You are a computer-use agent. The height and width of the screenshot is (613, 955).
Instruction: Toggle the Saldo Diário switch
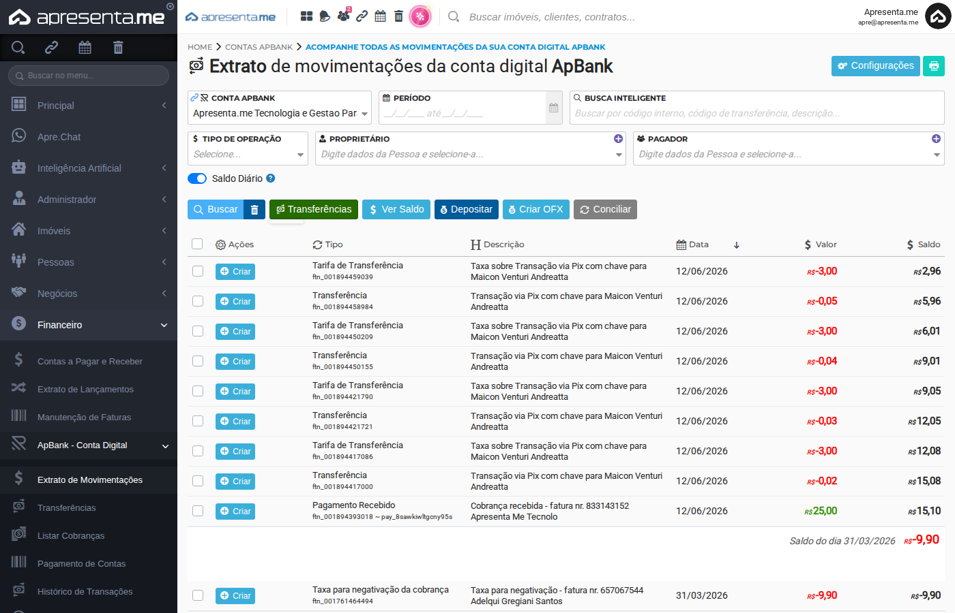coord(197,178)
